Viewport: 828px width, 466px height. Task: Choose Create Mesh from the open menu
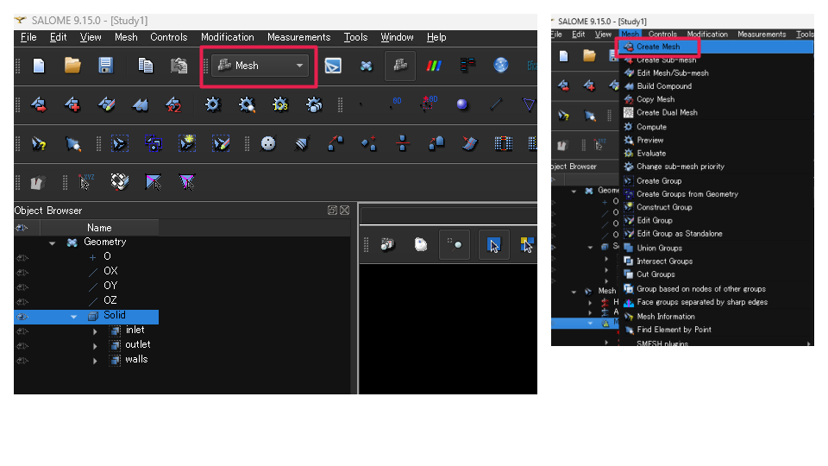(657, 47)
